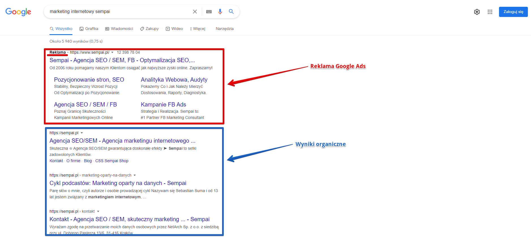Click the ad description starting Od 2006 roku
531x237 pixels.
131,68
